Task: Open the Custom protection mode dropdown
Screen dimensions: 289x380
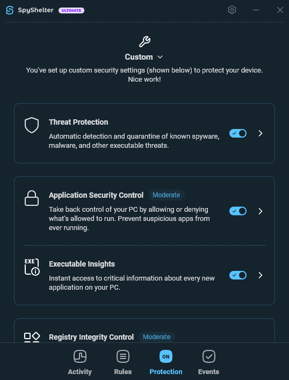Action: [144, 57]
